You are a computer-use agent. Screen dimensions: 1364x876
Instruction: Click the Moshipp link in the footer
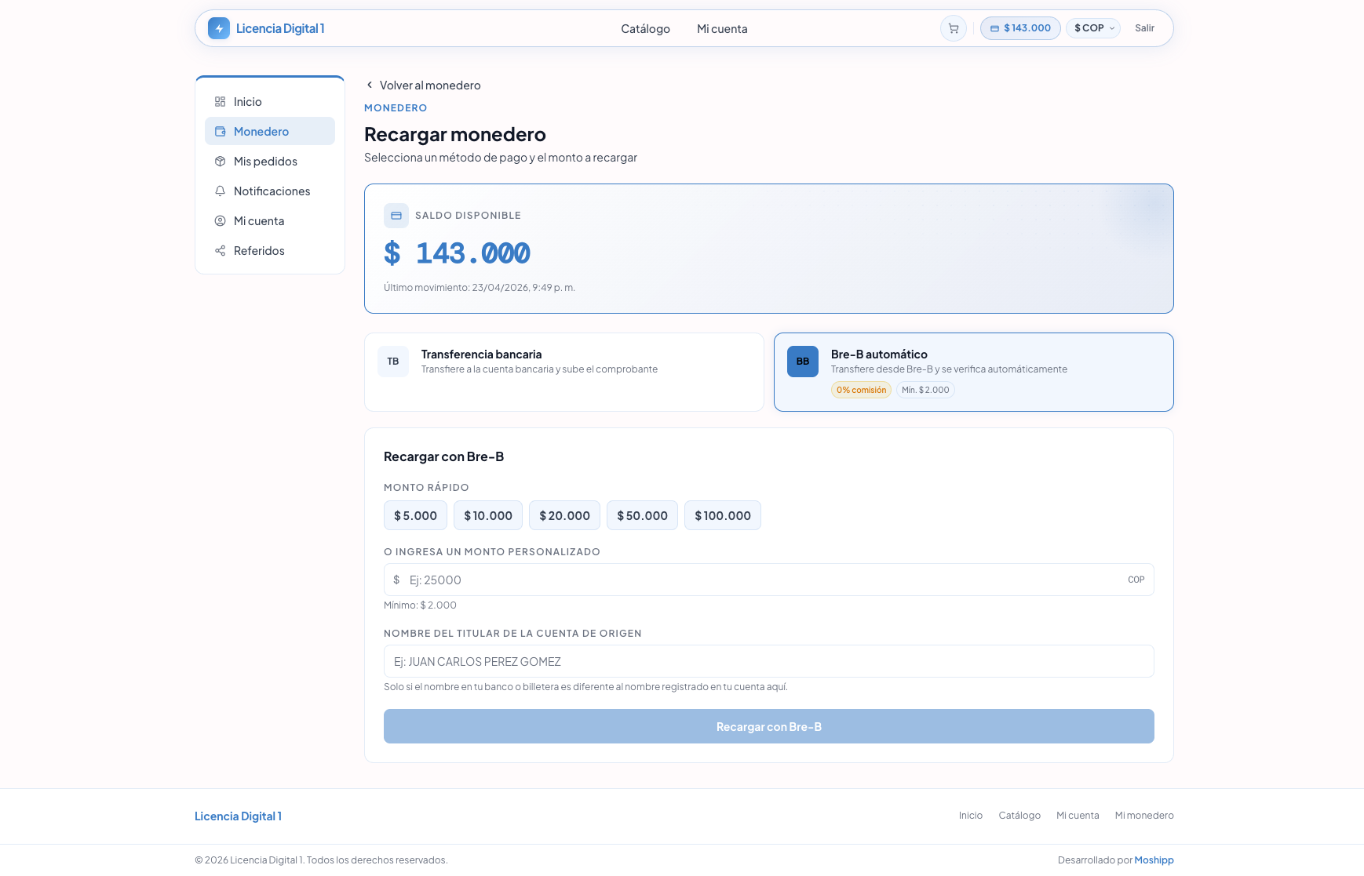1154,860
